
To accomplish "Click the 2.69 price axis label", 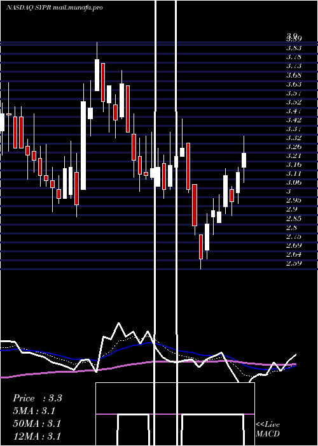I will pos(294,245).
